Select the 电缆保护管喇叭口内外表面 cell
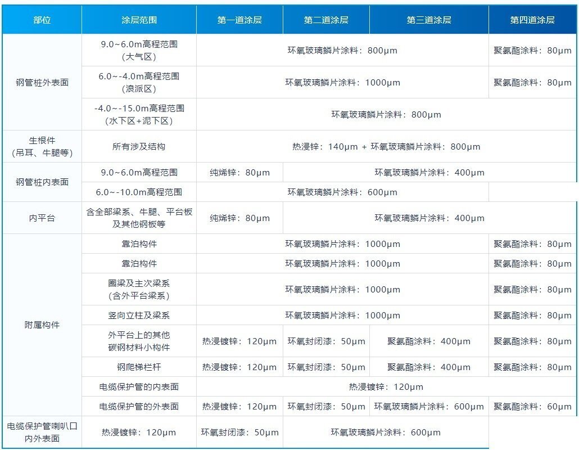The height and width of the screenshot is (450, 579). click(x=42, y=432)
